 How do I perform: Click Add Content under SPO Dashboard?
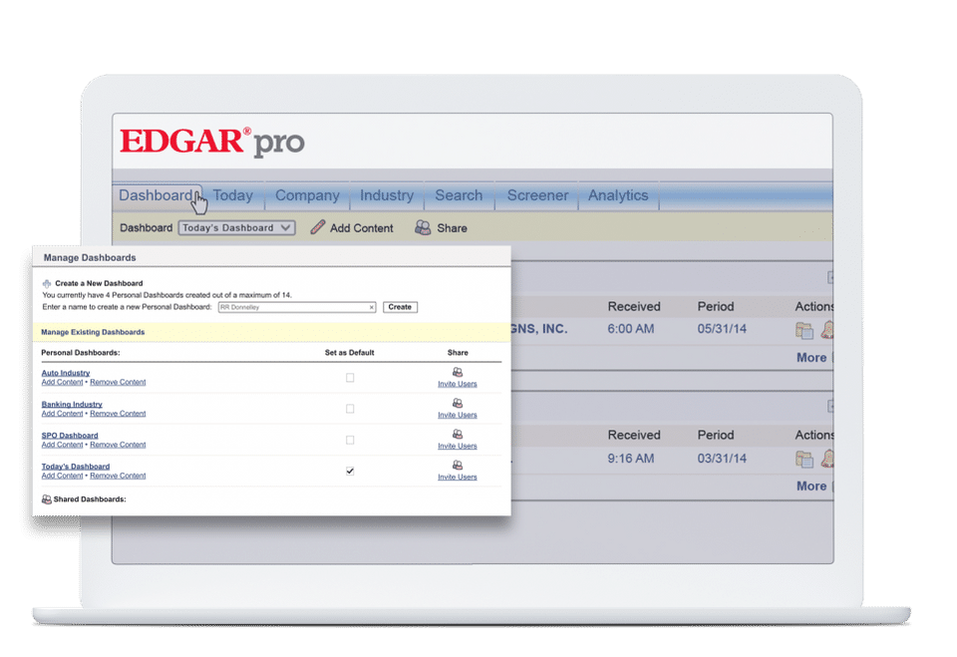(62, 445)
